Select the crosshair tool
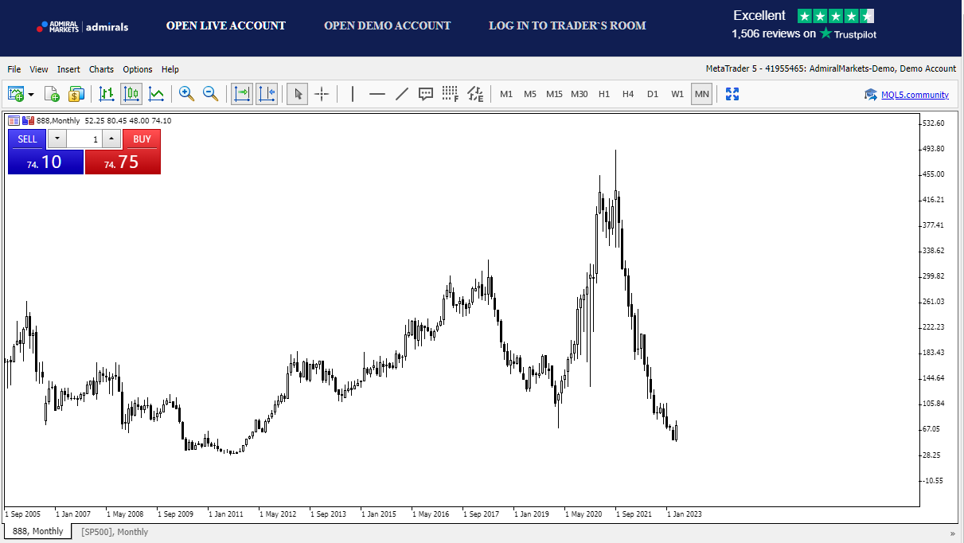Image resolution: width=964 pixels, height=543 pixels. (x=322, y=94)
